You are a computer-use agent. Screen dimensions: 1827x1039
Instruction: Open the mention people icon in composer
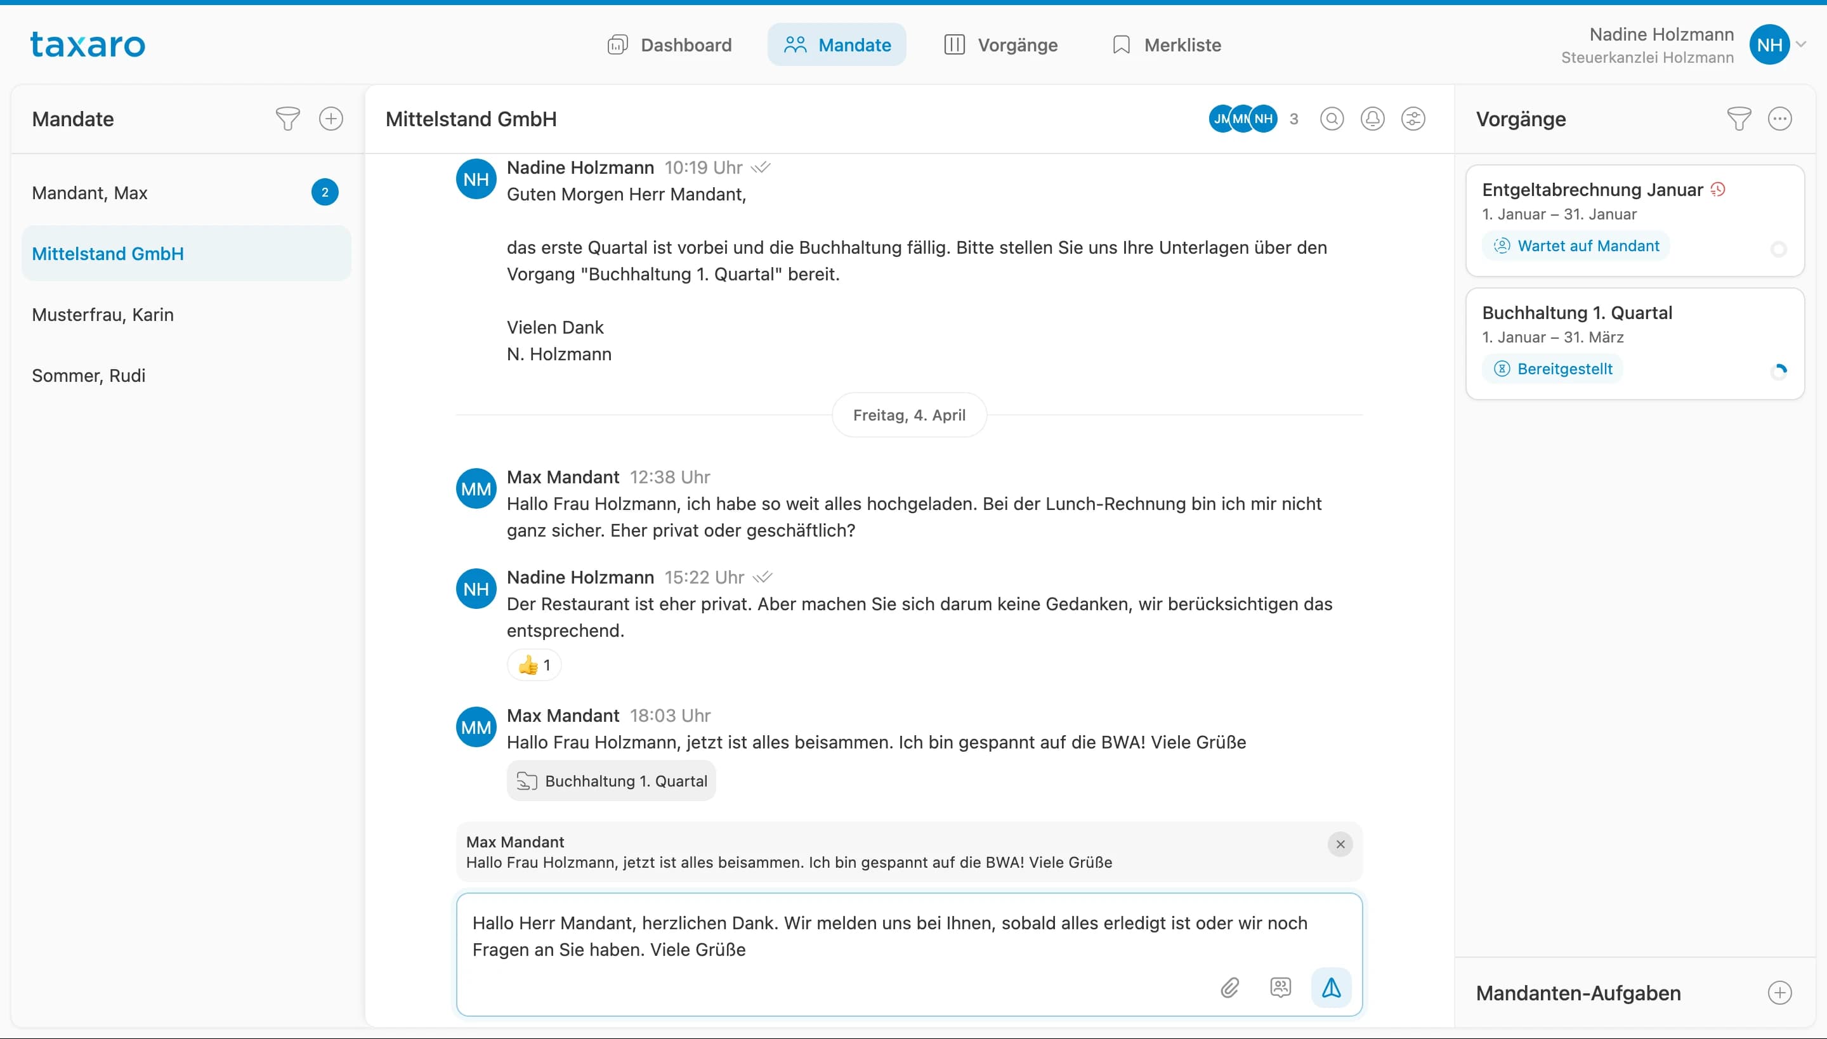1280,988
